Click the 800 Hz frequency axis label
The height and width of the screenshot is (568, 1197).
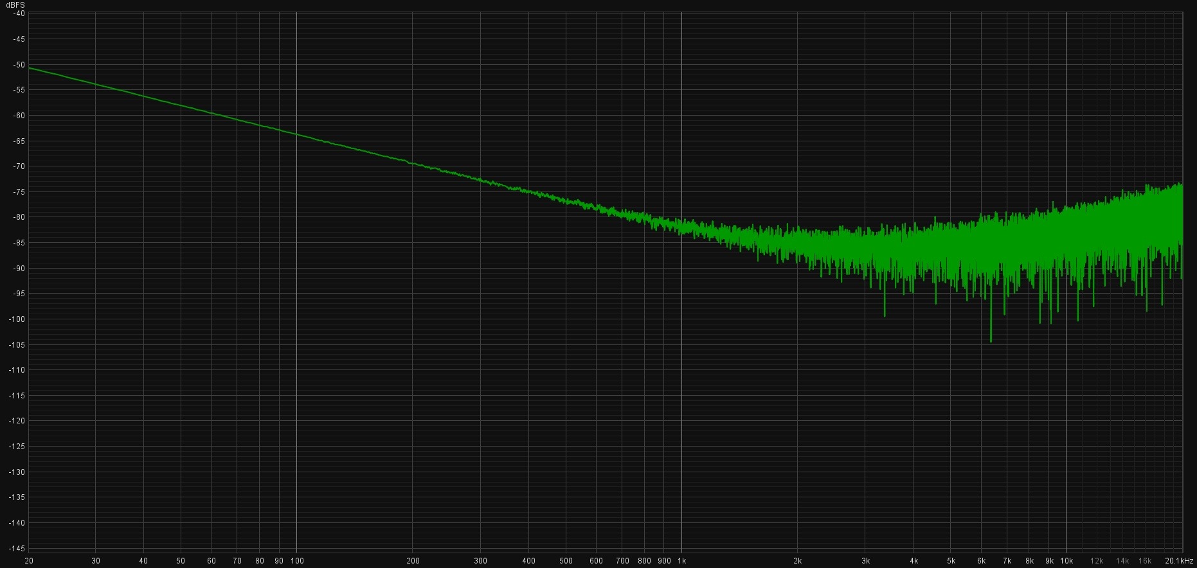click(645, 561)
